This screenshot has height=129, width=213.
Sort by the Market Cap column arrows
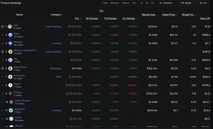point(157,15)
